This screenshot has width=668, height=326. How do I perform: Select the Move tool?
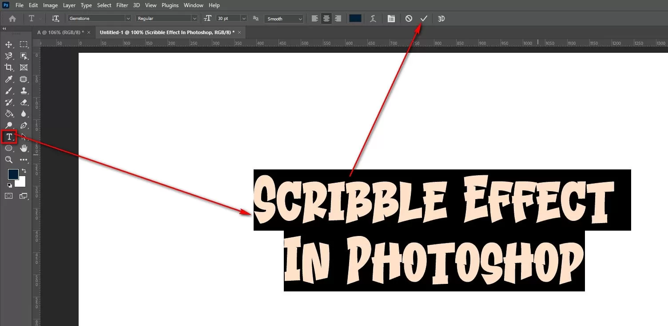tap(8, 44)
